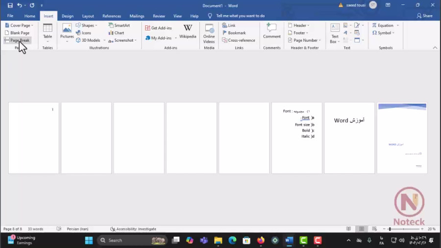
Task: Expand the My Add-ins dropdown arrow
Action: tap(176, 38)
